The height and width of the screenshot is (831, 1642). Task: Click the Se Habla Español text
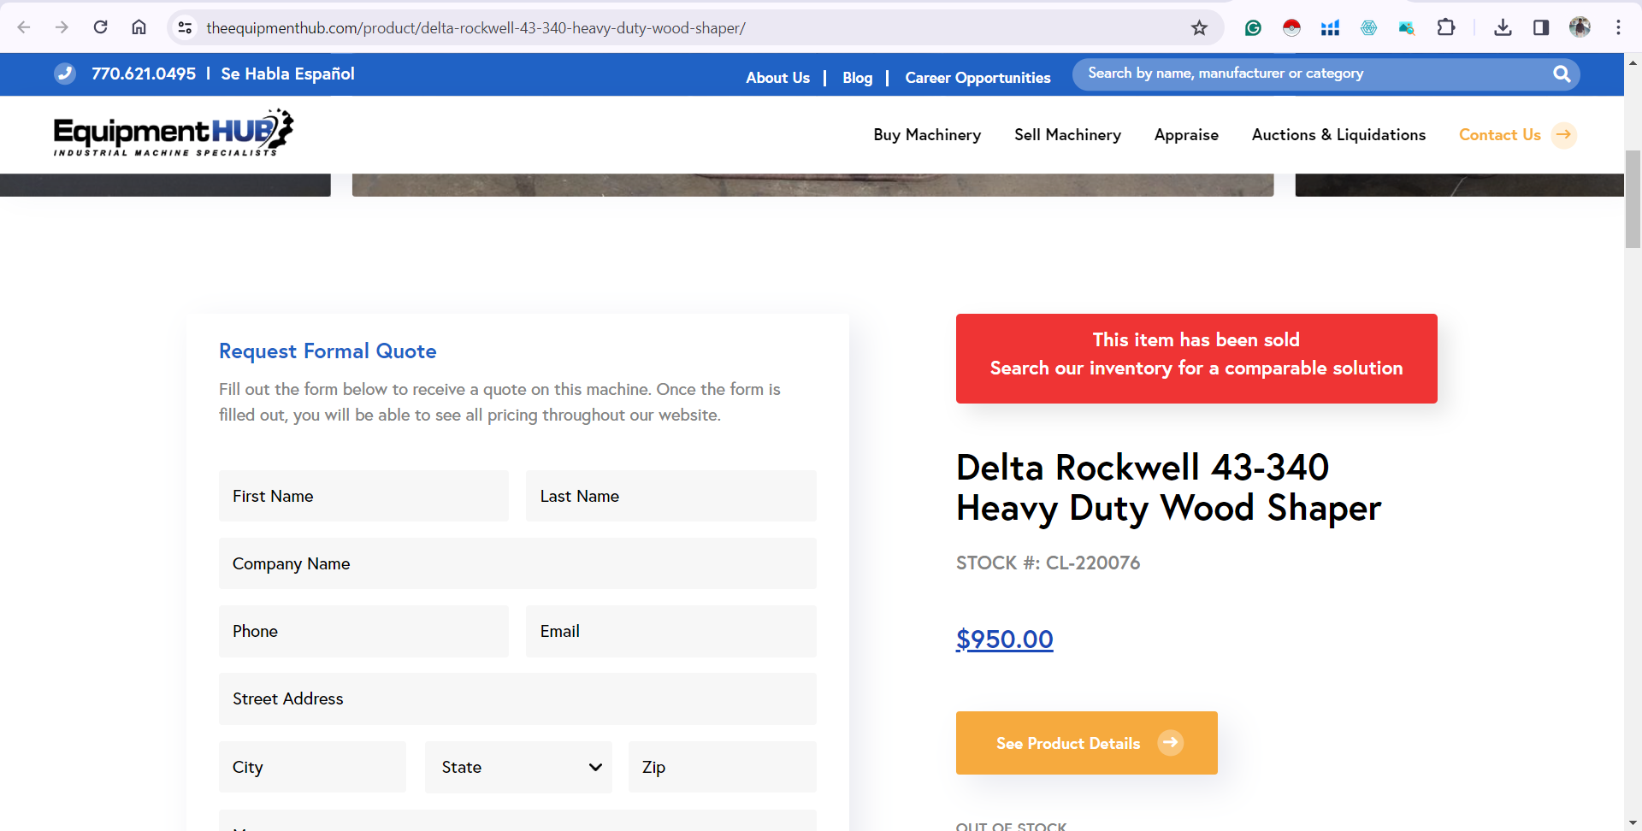pyautogui.click(x=287, y=74)
